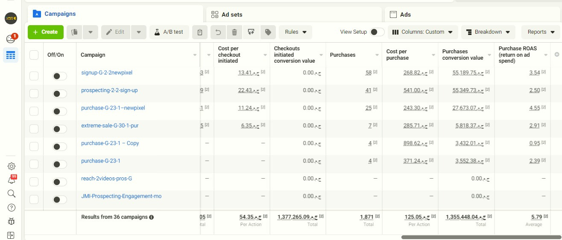Screen dimensions: 562x240
Task: Open the purchase-G-23-1–newpixel campaign link
Action: [x=113, y=108]
